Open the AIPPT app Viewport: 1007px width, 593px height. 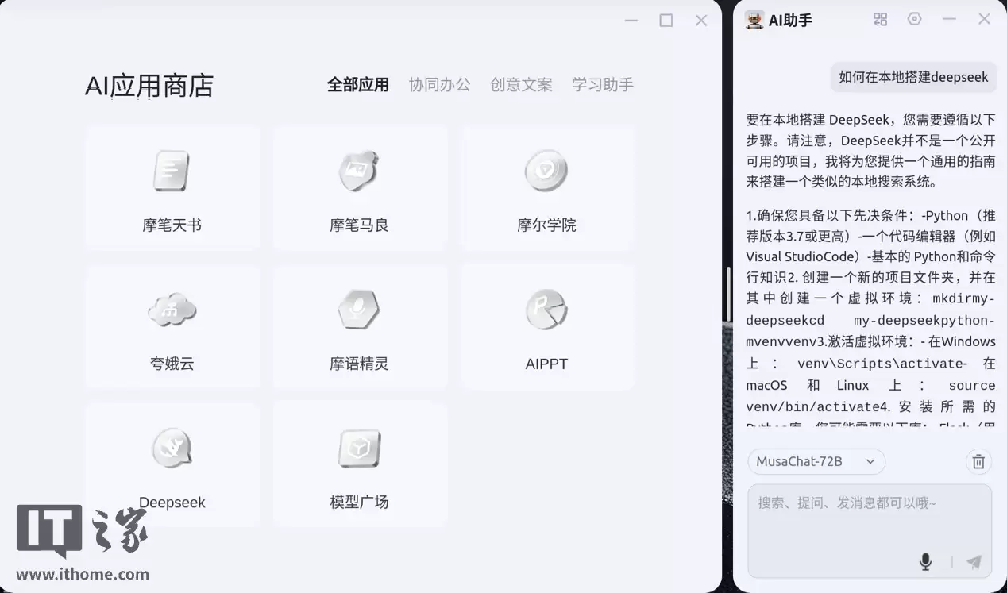click(x=546, y=326)
